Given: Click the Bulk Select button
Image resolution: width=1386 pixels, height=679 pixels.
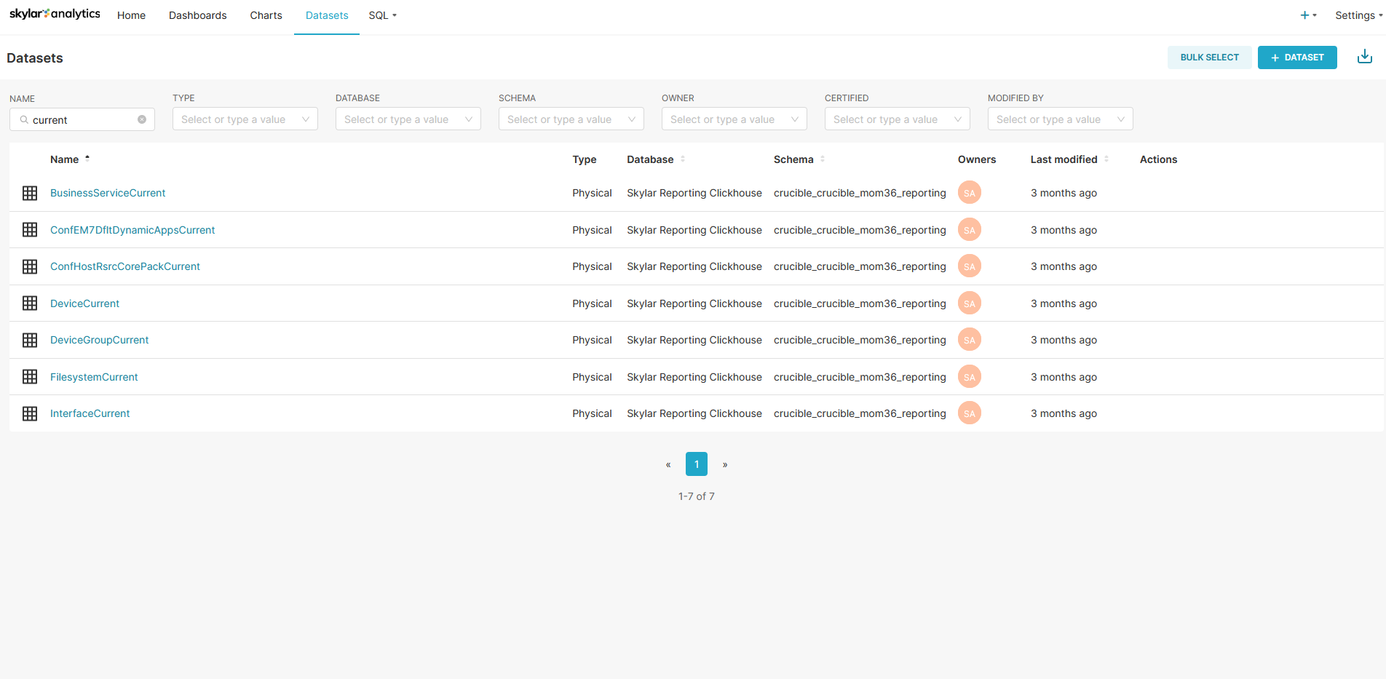Looking at the screenshot, I should 1209,57.
